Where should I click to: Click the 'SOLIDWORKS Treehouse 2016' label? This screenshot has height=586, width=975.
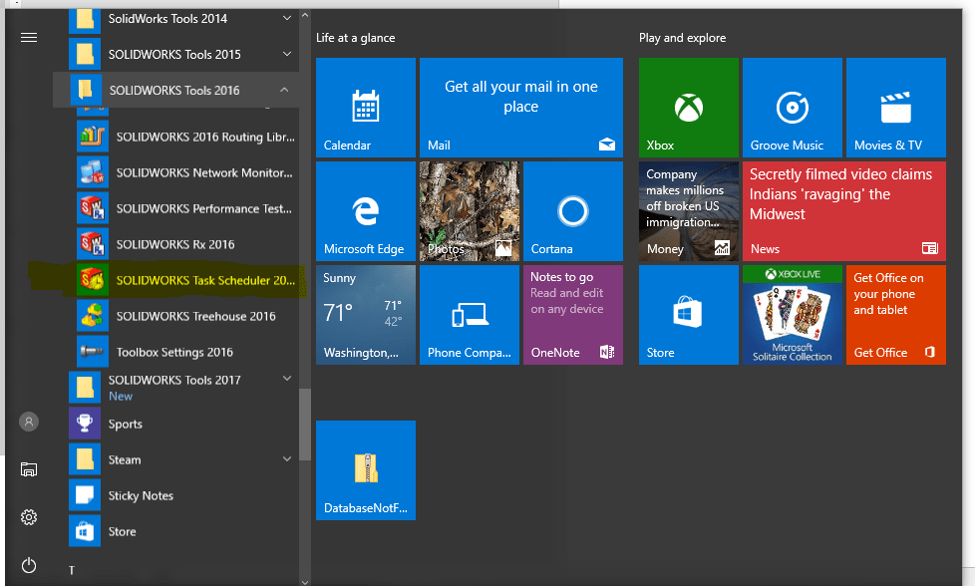point(195,316)
